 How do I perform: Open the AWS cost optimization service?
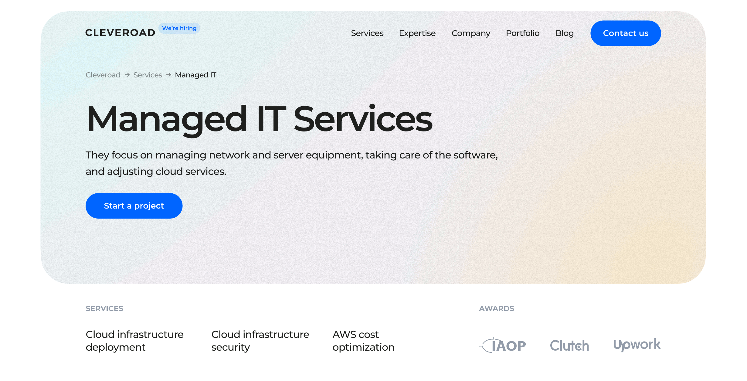coord(363,341)
